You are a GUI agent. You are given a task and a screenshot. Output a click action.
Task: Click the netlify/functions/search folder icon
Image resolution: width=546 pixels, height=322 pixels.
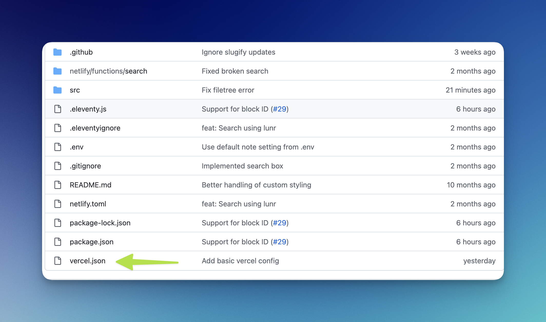pos(57,71)
